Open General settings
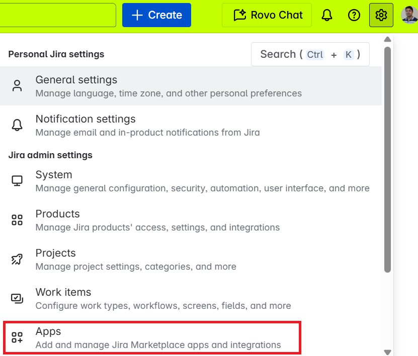This screenshot has height=356, width=418. pyautogui.click(x=76, y=80)
